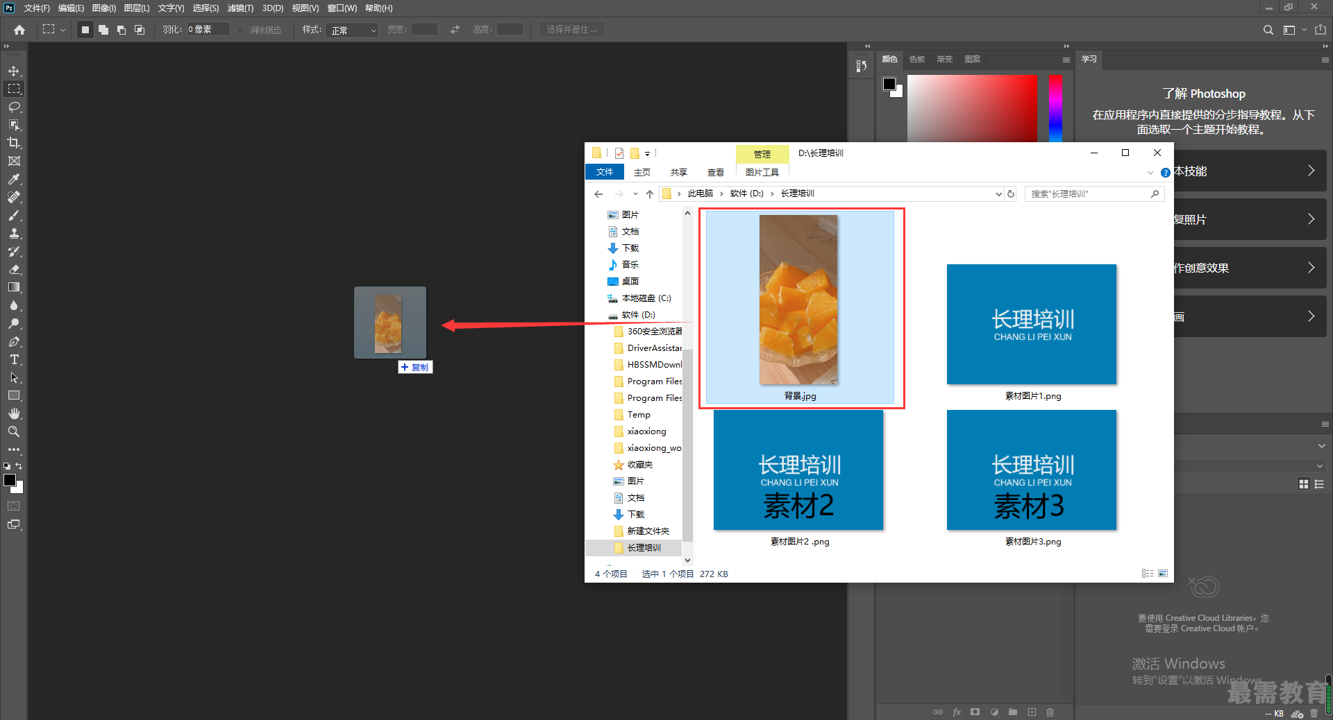Open Photoshop search magnifier icon
Screen dimensions: 1333x720
point(1268,30)
